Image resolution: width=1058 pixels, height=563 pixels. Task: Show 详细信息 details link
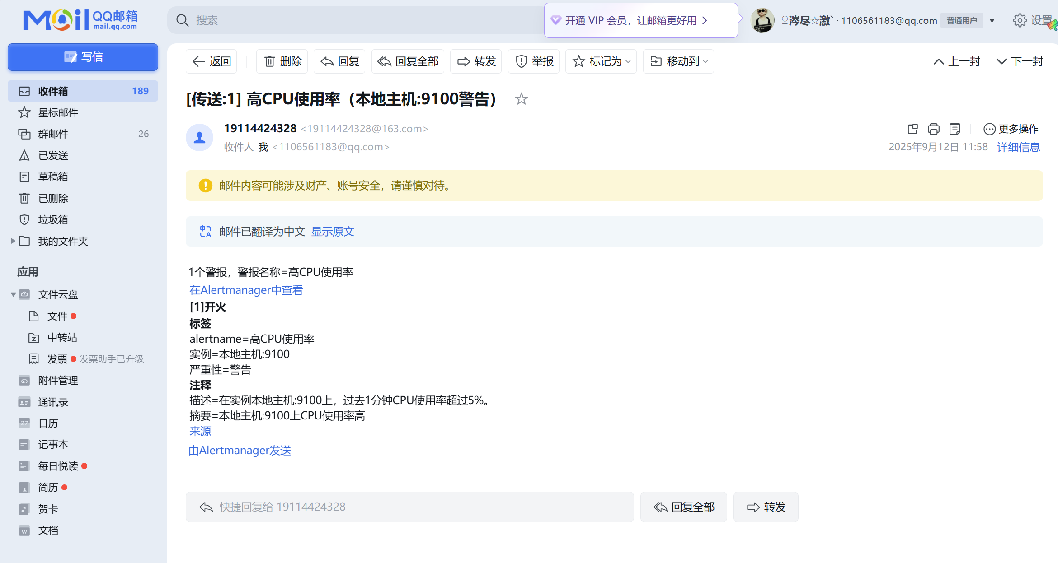(1019, 147)
